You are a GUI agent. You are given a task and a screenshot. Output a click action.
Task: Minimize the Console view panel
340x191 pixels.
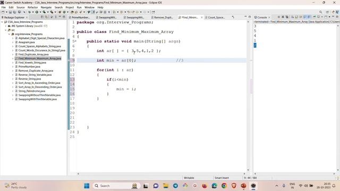pos(333,17)
